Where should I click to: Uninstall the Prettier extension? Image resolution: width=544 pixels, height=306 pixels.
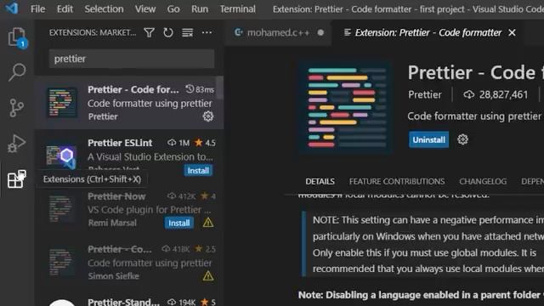coord(428,139)
